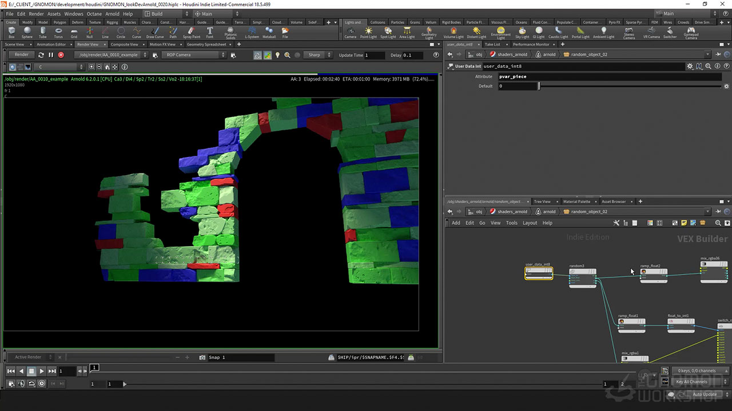The width and height of the screenshot is (732, 411).
Task: Click the Play button in the playbar
Action: pos(42,371)
